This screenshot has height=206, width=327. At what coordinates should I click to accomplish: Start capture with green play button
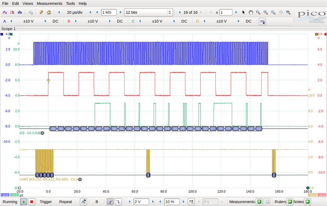[x=24, y=202]
